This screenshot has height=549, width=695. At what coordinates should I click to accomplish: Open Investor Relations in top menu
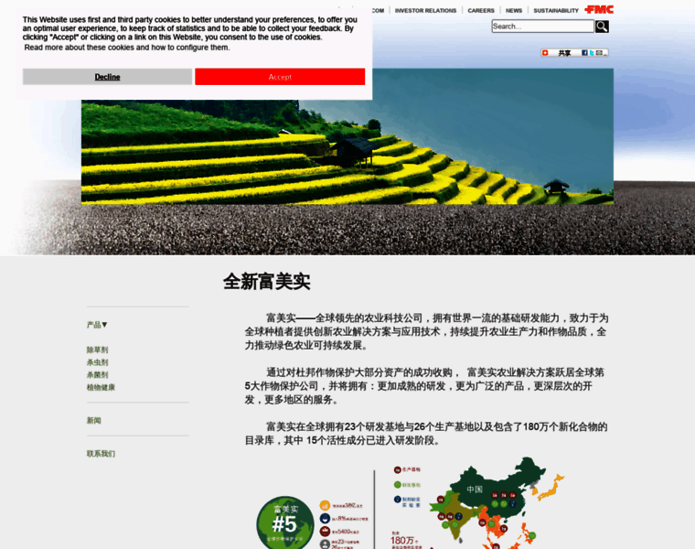click(425, 11)
